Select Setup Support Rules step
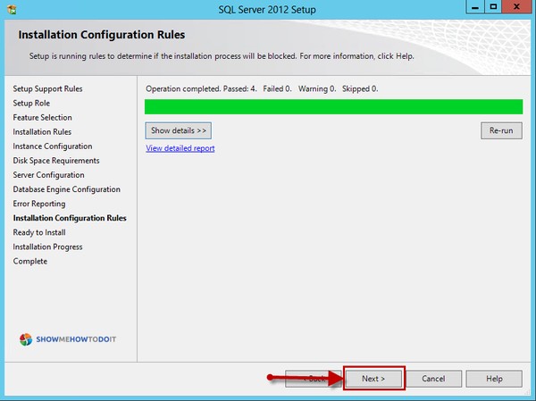536x401 pixels. pos(47,88)
